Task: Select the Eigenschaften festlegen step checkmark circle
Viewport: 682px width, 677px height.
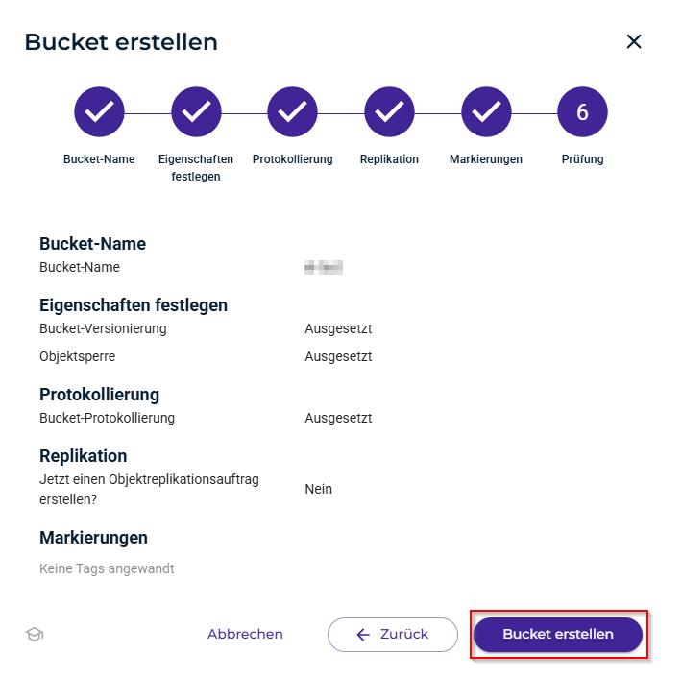Action: (196, 113)
